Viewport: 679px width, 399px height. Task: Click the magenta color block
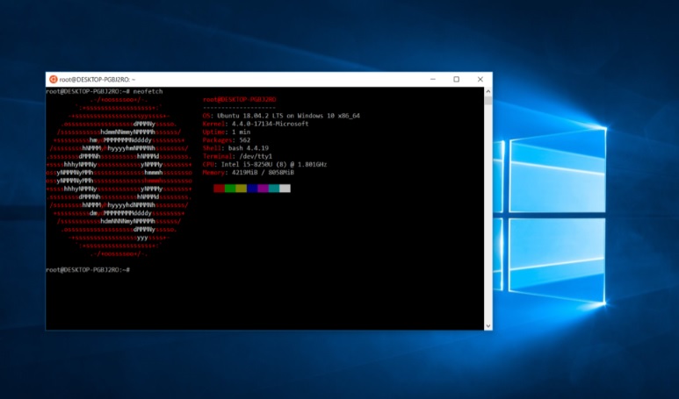263,189
